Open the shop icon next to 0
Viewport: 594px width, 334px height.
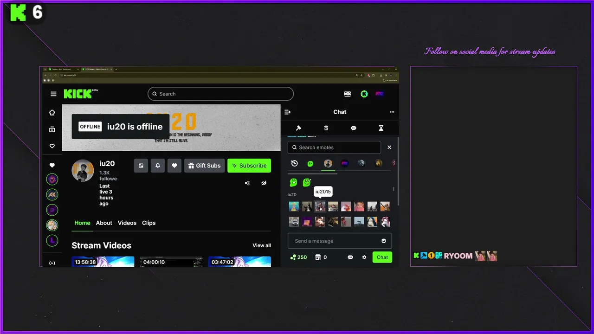[x=318, y=257]
